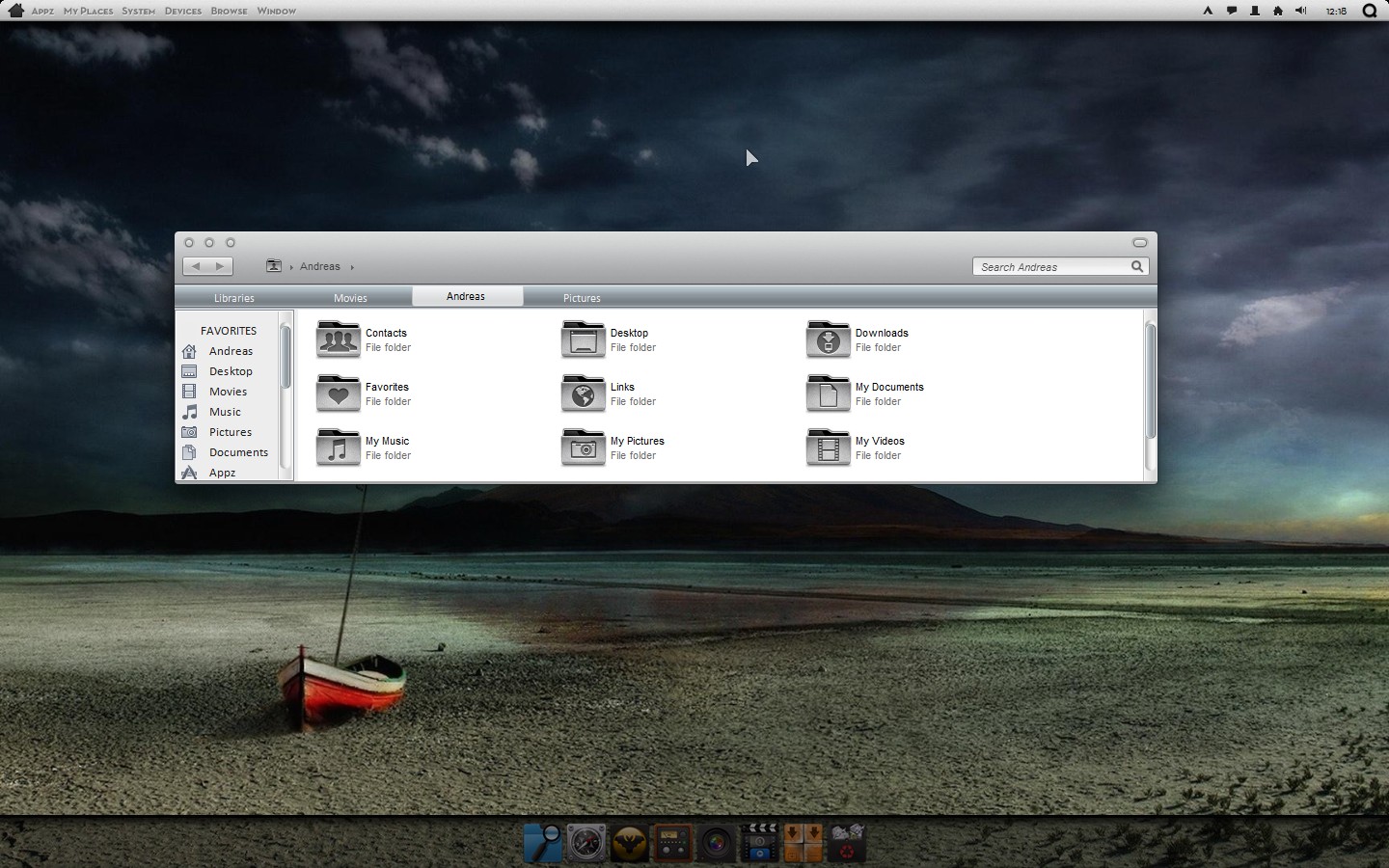
Task: Open the radio app in dock
Action: tap(673, 844)
